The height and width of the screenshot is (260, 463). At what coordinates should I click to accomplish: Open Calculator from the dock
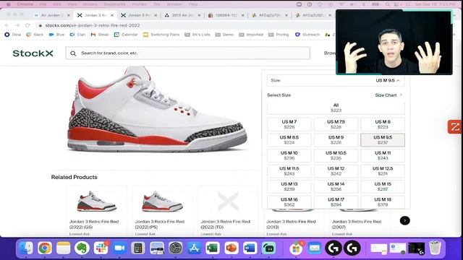point(138,248)
